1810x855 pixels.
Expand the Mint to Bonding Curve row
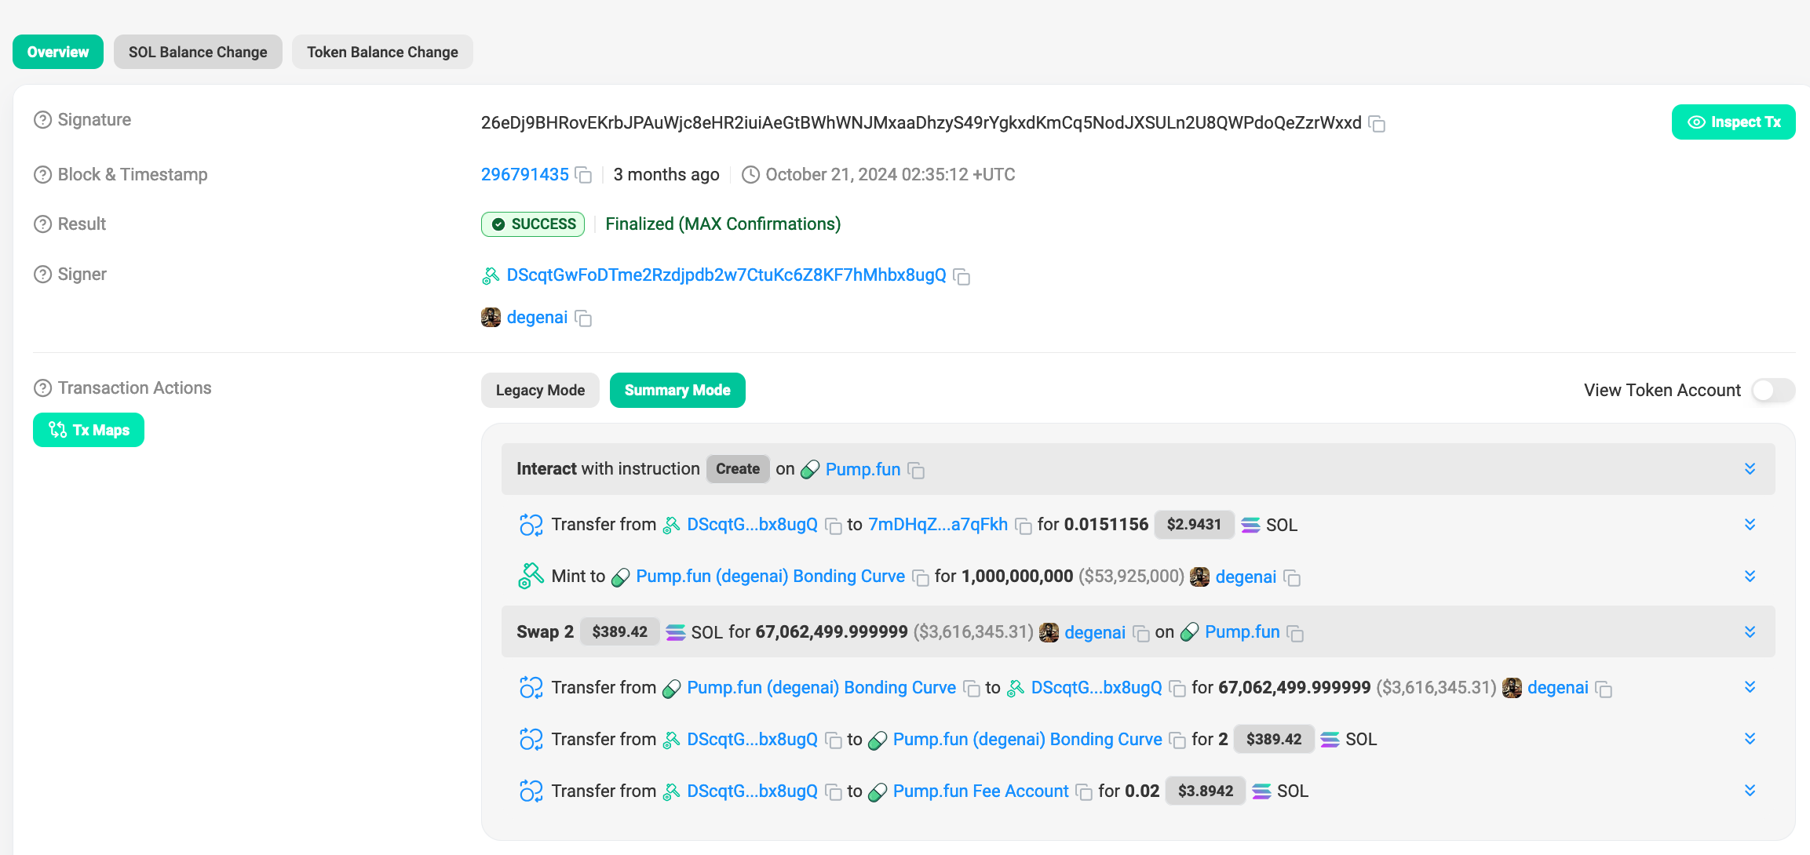(x=1750, y=577)
